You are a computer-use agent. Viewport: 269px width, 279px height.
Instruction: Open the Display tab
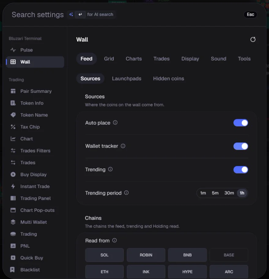click(x=190, y=59)
